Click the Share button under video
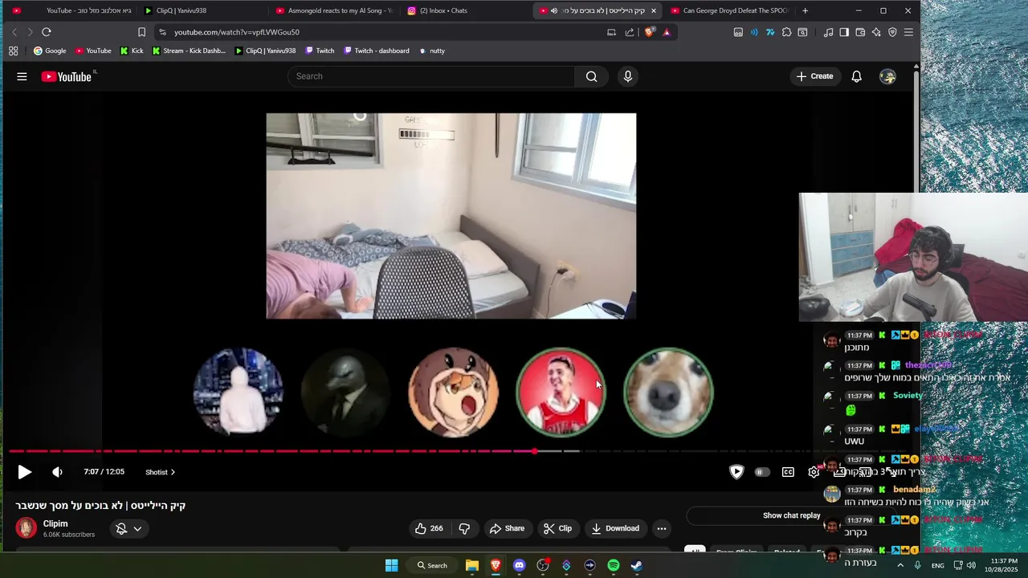1028x578 pixels. [507, 528]
